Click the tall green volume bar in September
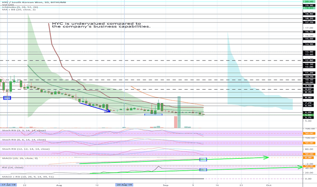The image size is (317, 187). [179, 112]
